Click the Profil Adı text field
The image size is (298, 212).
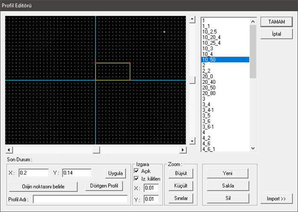click(80, 199)
